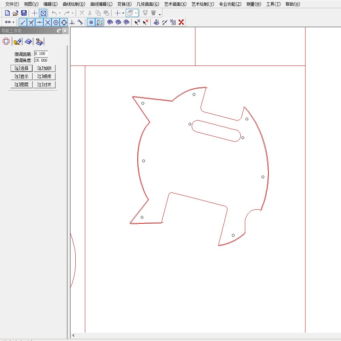Open the 文件(F) menu

[12, 4]
